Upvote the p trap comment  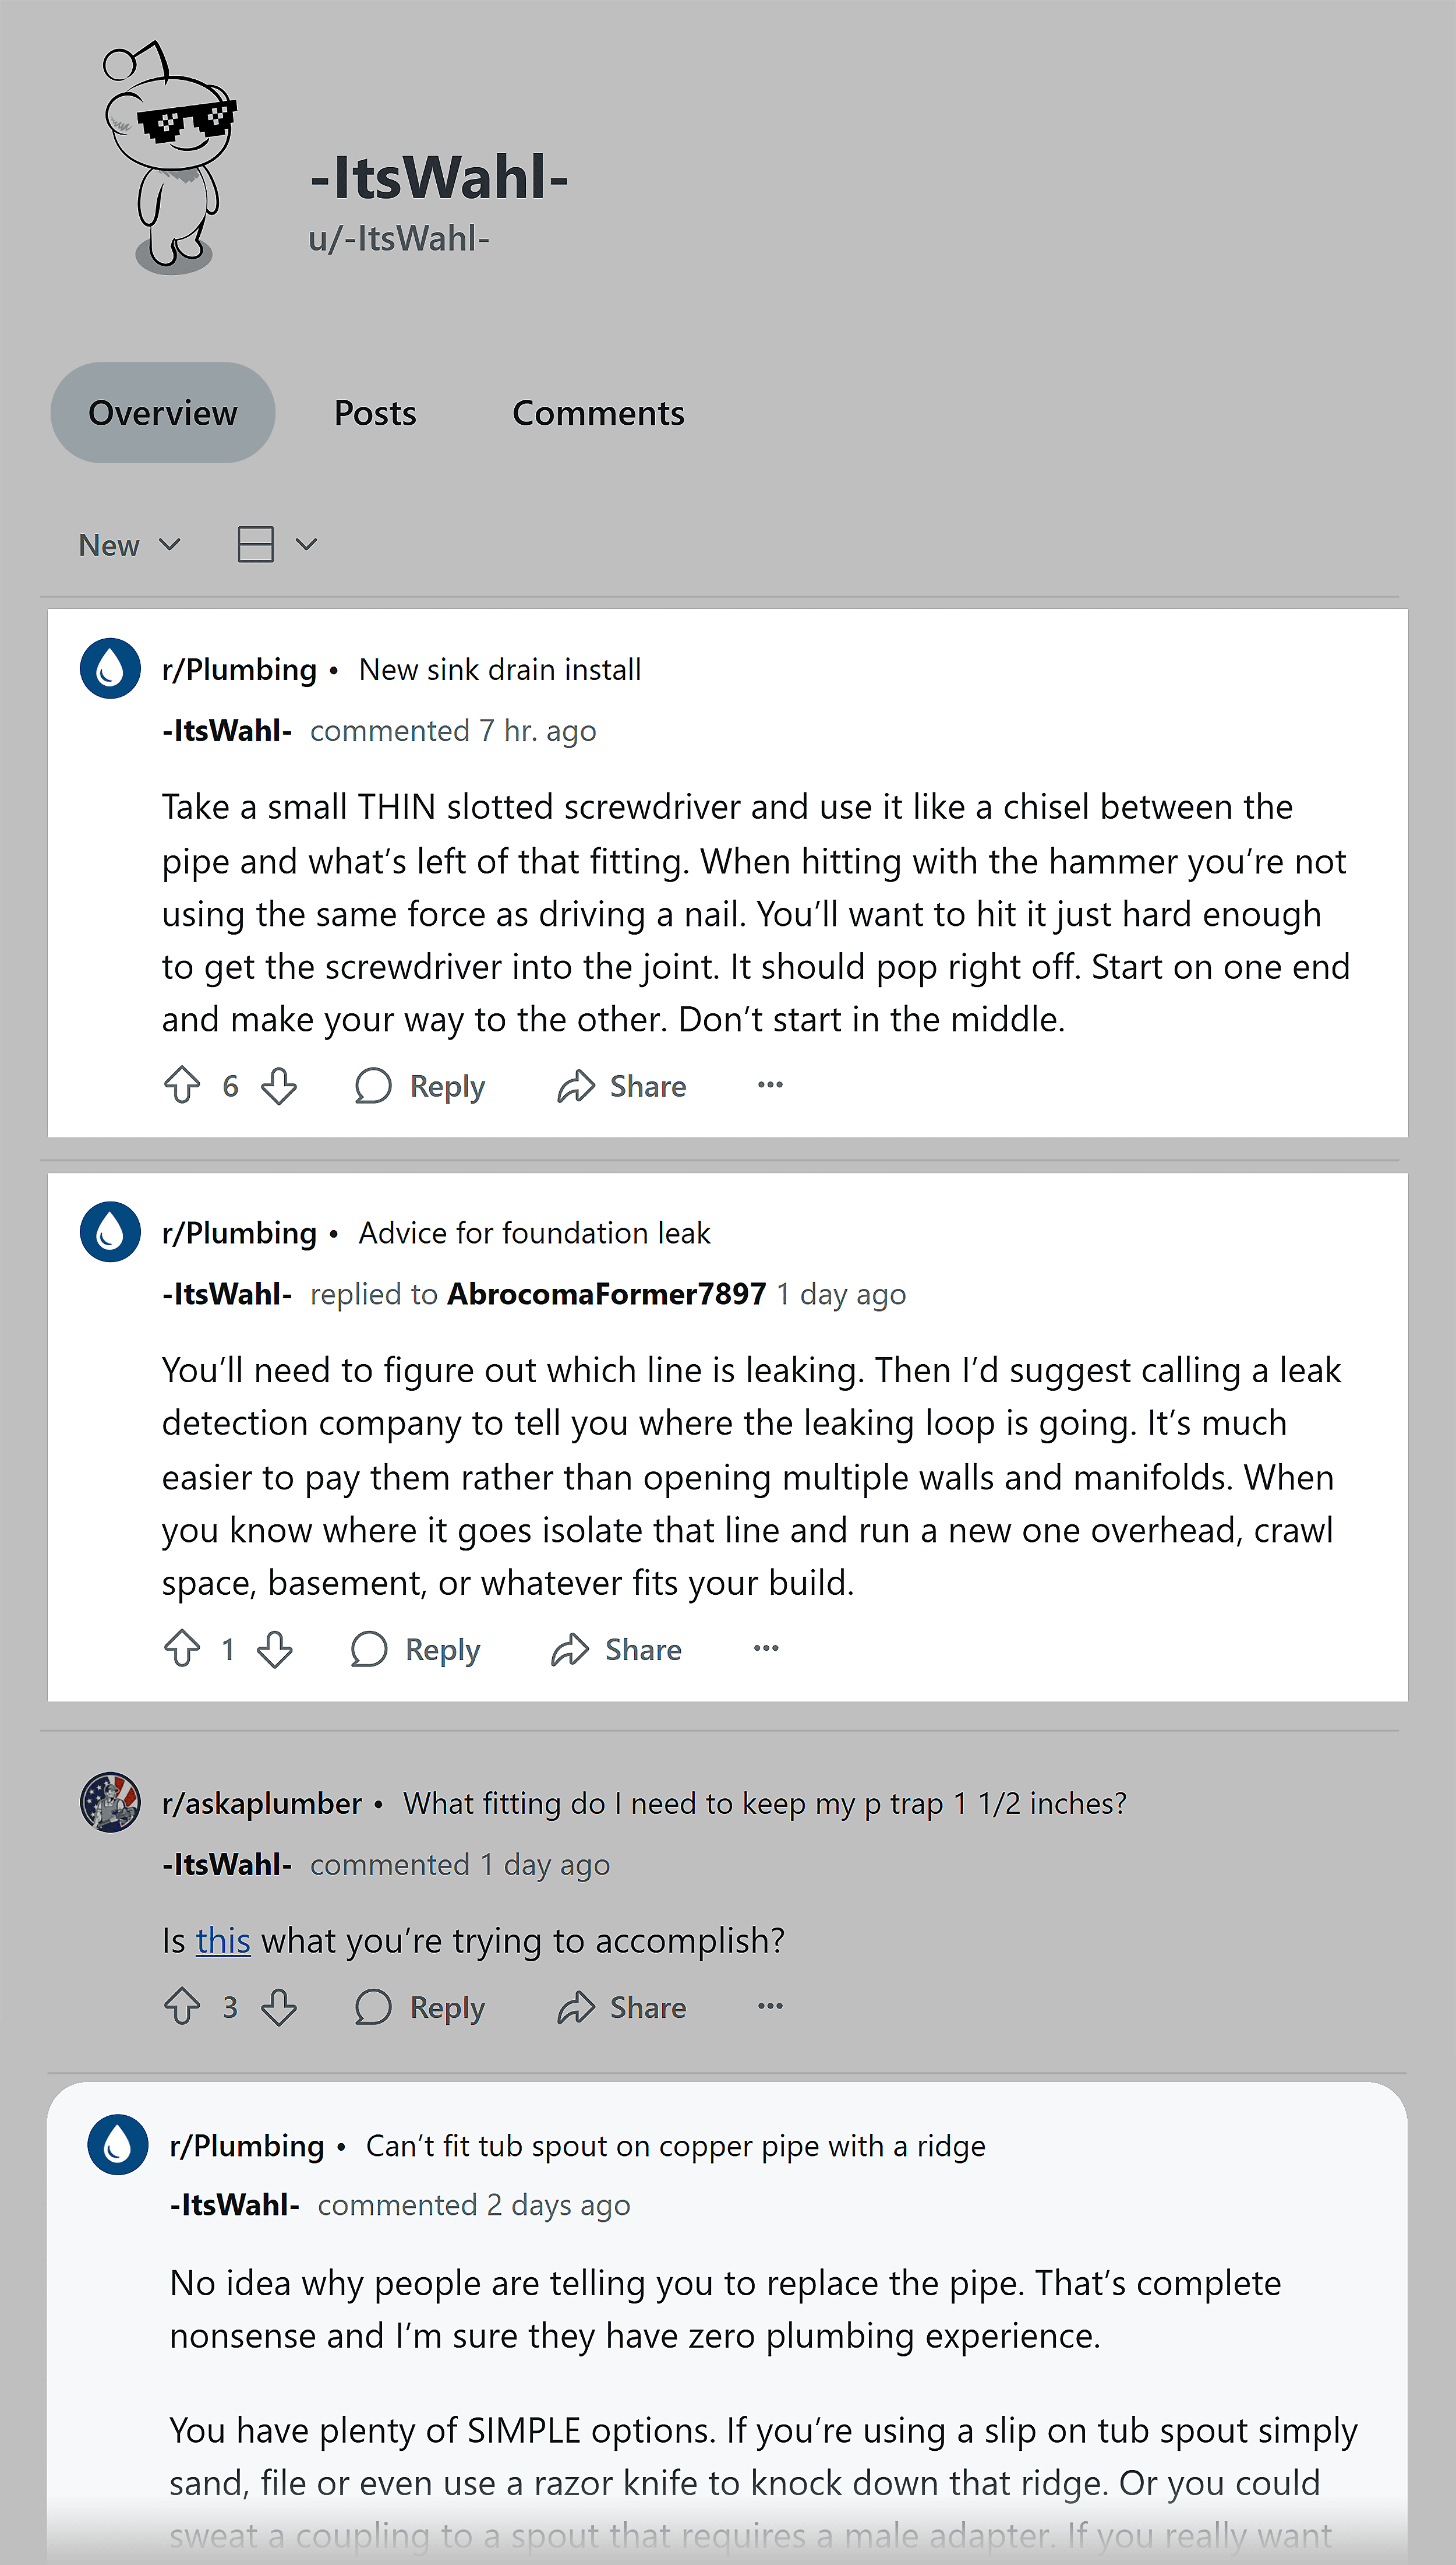[182, 2007]
